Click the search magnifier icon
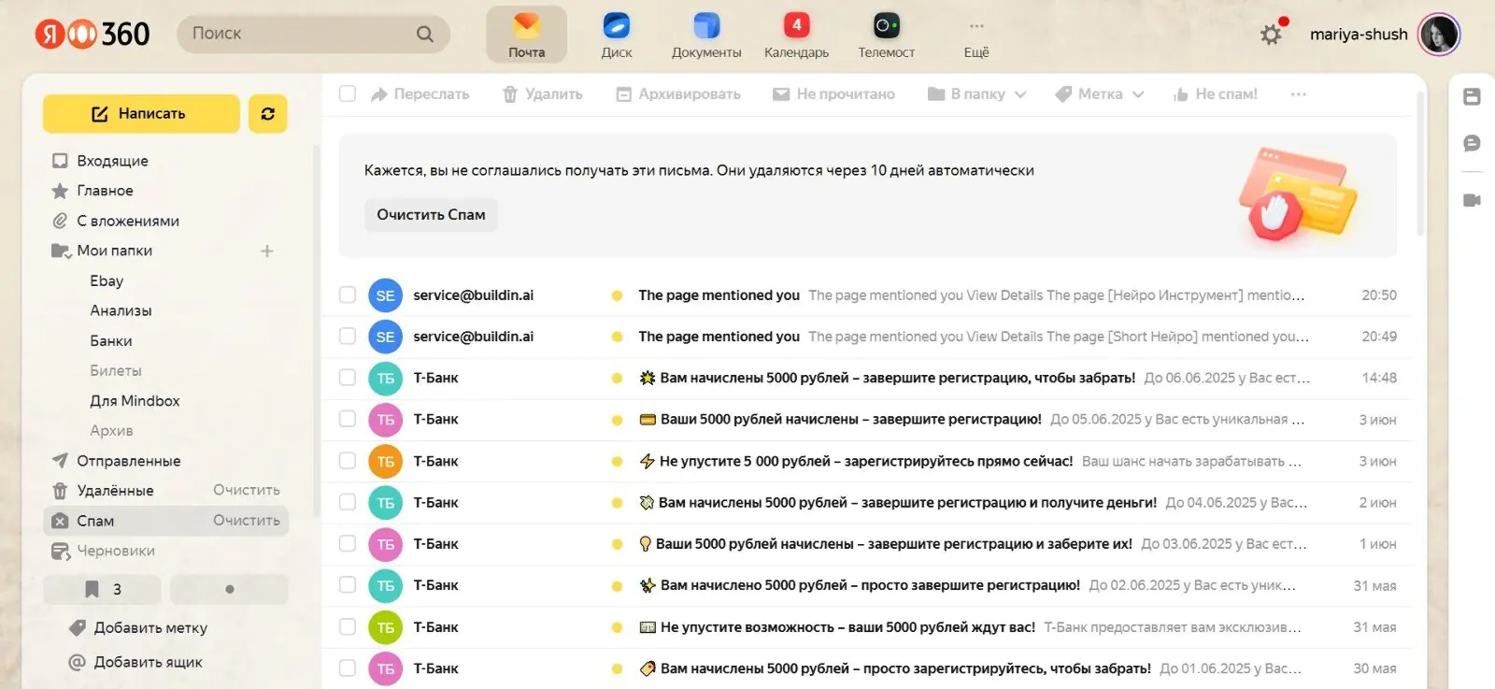Image resolution: width=1495 pixels, height=689 pixels. (x=425, y=34)
